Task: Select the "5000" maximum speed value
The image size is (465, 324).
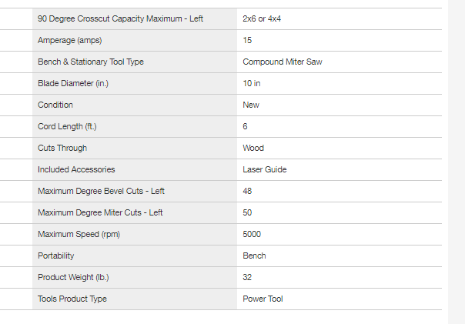Action: pyautogui.click(x=253, y=234)
